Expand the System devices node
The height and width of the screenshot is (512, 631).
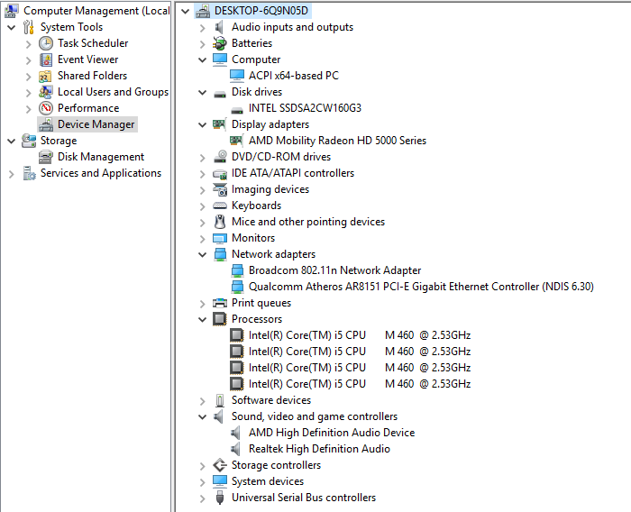point(203,482)
